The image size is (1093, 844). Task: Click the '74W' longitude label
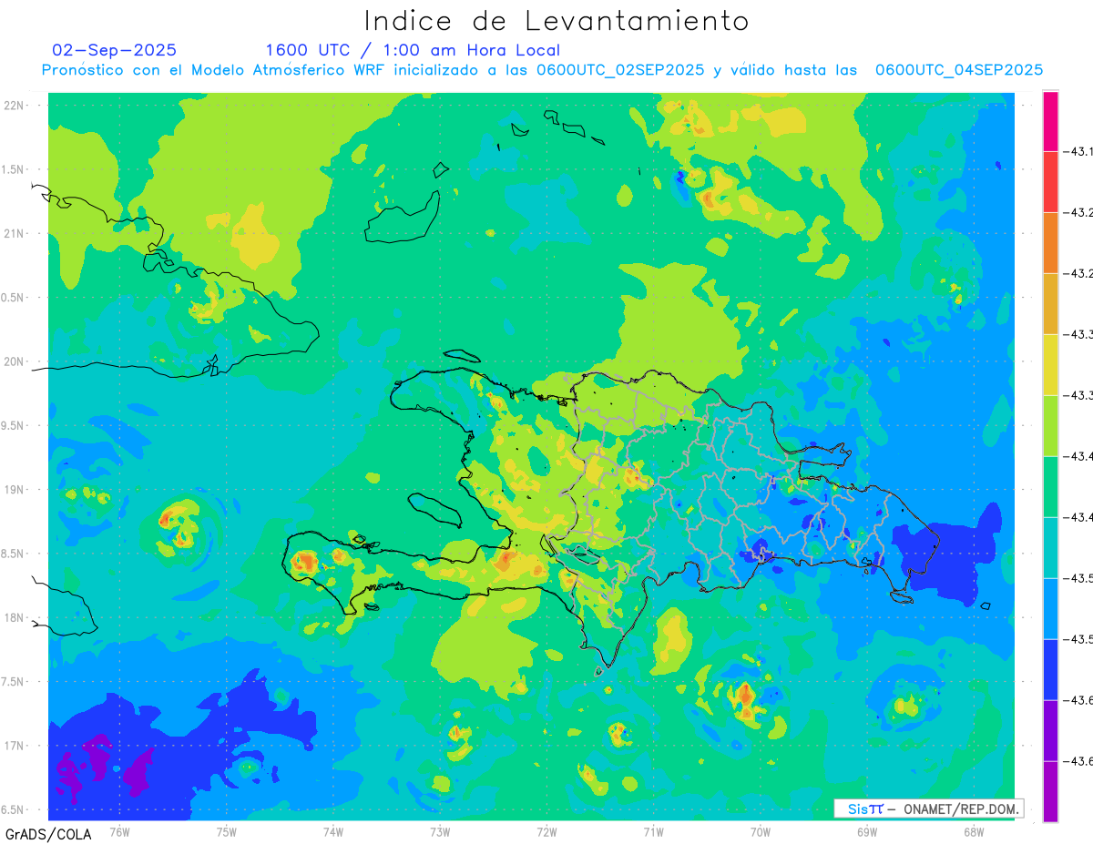(x=333, y=831)
